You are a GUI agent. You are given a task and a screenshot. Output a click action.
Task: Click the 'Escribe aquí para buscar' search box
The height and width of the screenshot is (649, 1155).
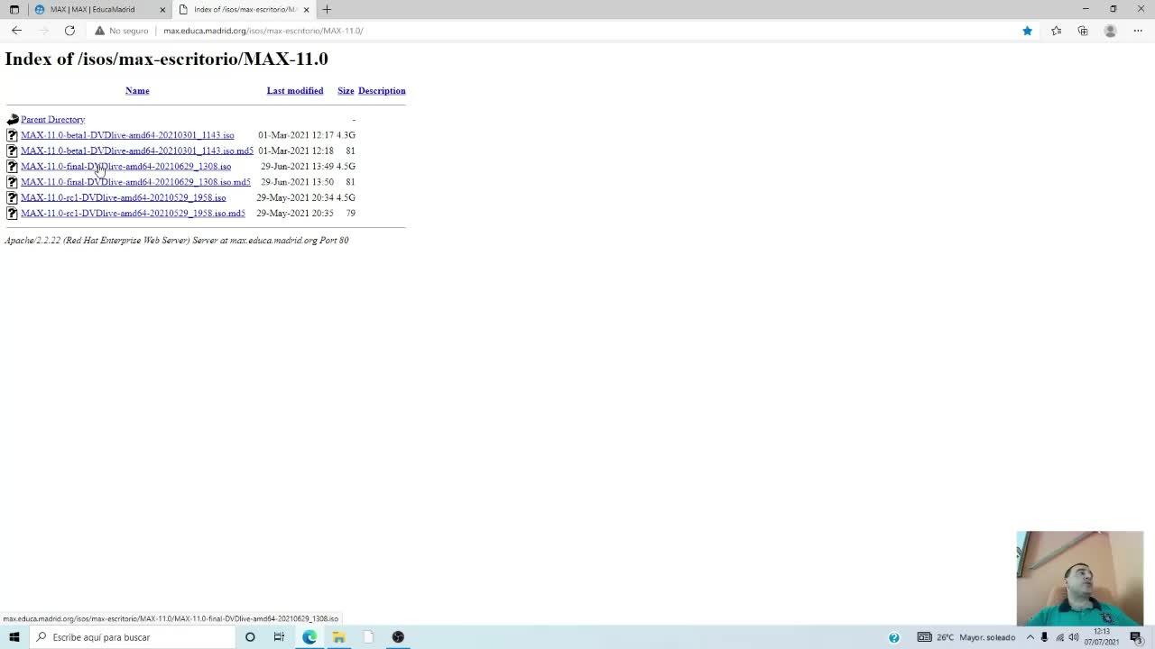pyautogui.click(x=132, y=637)
